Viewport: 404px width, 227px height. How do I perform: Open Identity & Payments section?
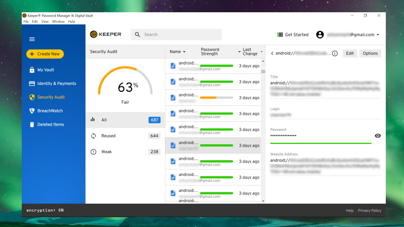[57, 83]
